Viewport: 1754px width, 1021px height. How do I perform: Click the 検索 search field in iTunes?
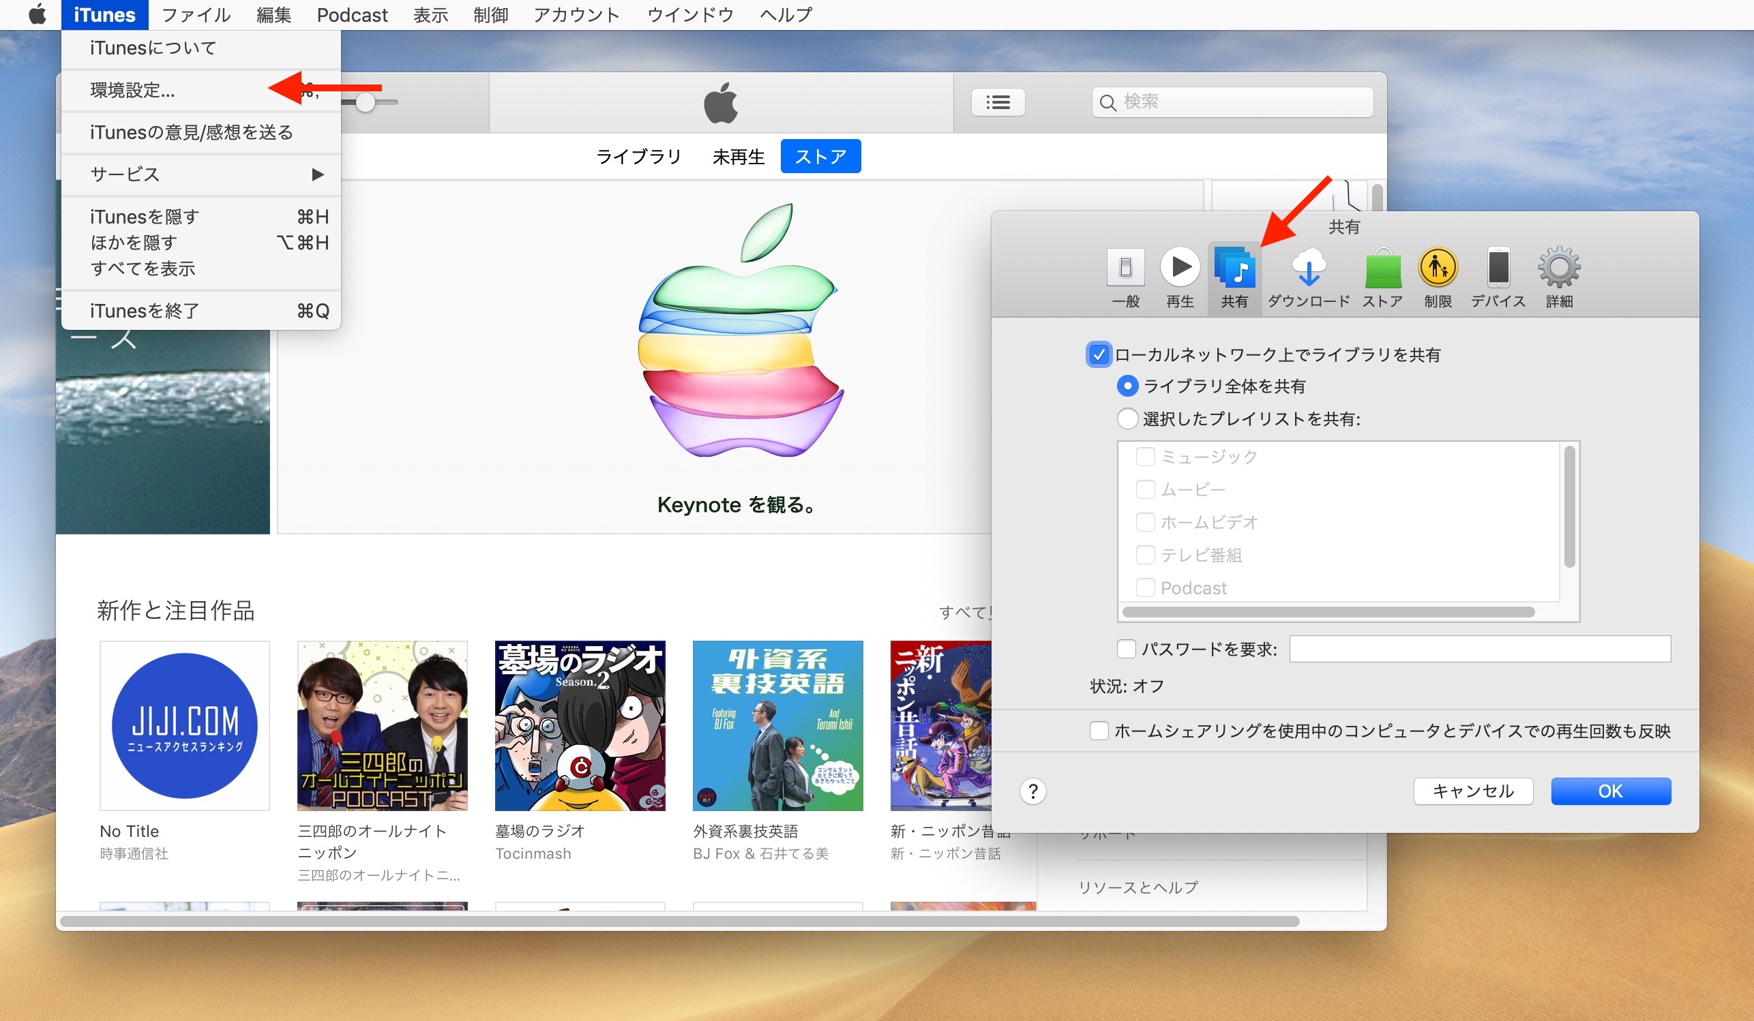(x=1232, y=102)
